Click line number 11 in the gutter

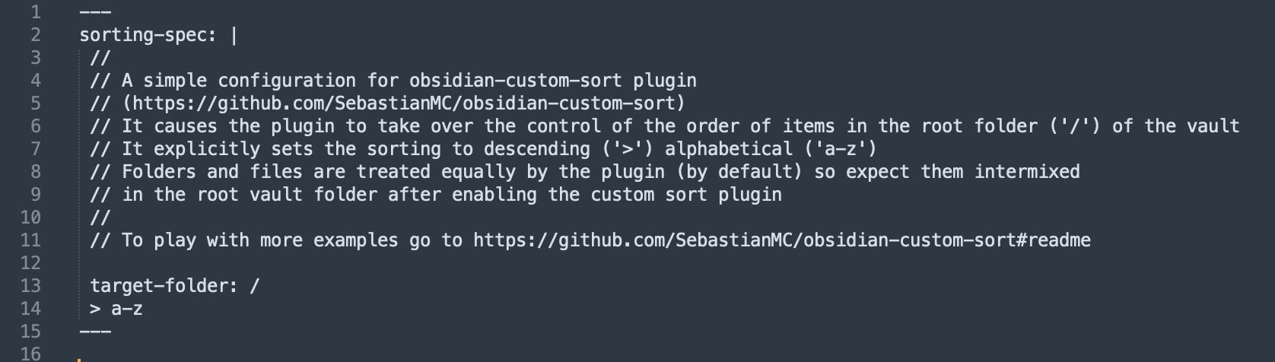point(30,240)
